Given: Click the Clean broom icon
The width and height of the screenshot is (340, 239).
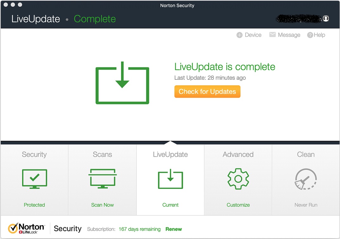Looking at the screenshot, I should point(306,179).
